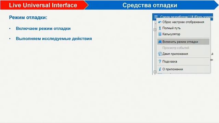Select О приложении menu item
Image resolution: width=219 pixels, height=123 pixels.
183,69
